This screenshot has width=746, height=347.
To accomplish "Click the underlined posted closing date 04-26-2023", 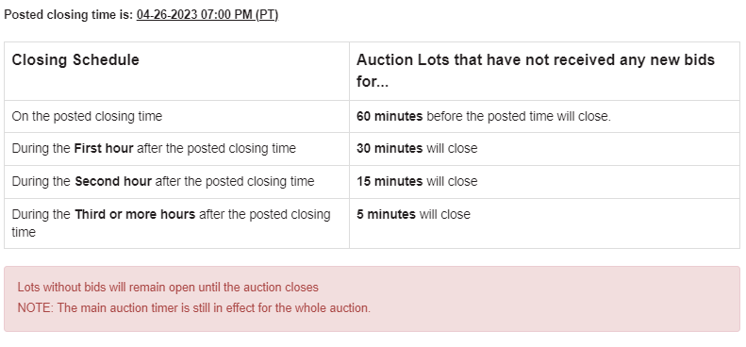I will (x=167, y=15).
